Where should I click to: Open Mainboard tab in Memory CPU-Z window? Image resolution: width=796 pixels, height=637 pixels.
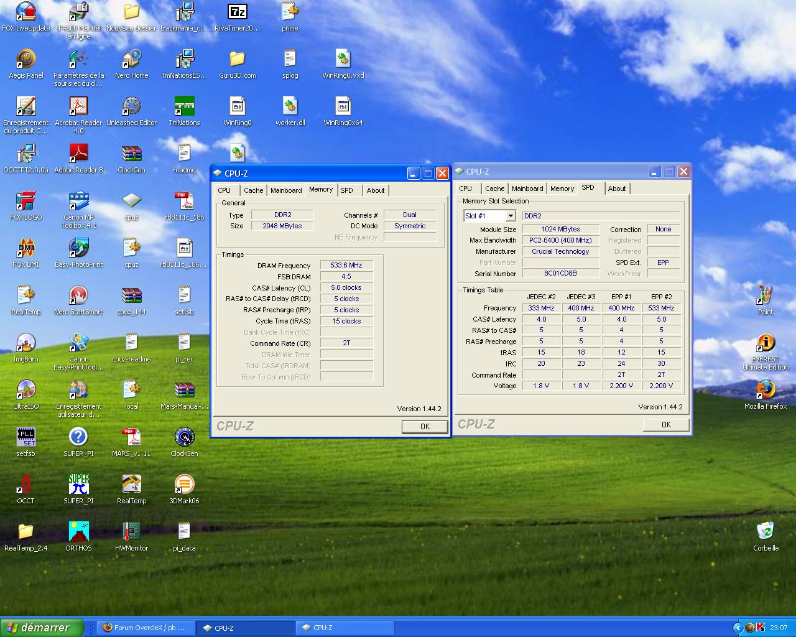click(286, 190)
